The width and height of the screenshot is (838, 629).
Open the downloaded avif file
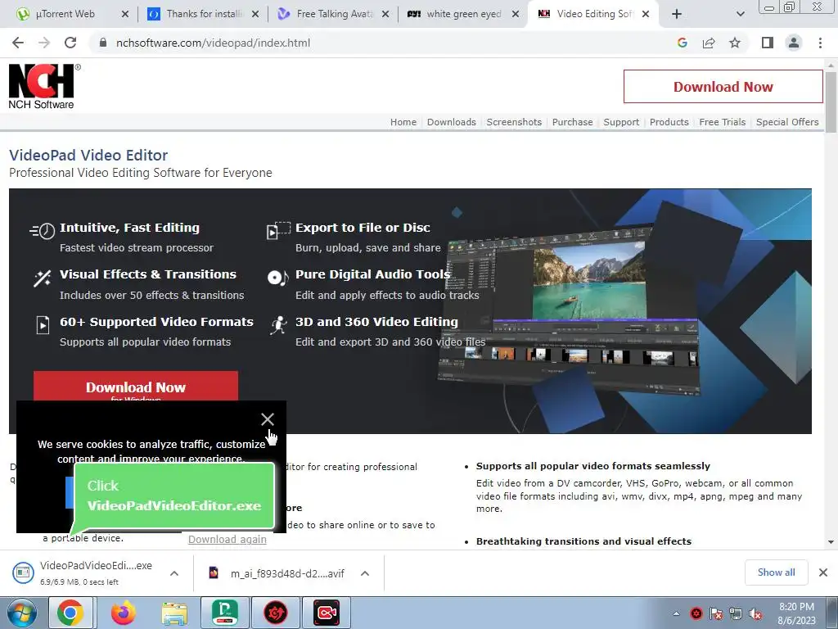pyautogui.click(x=278, y=573)
